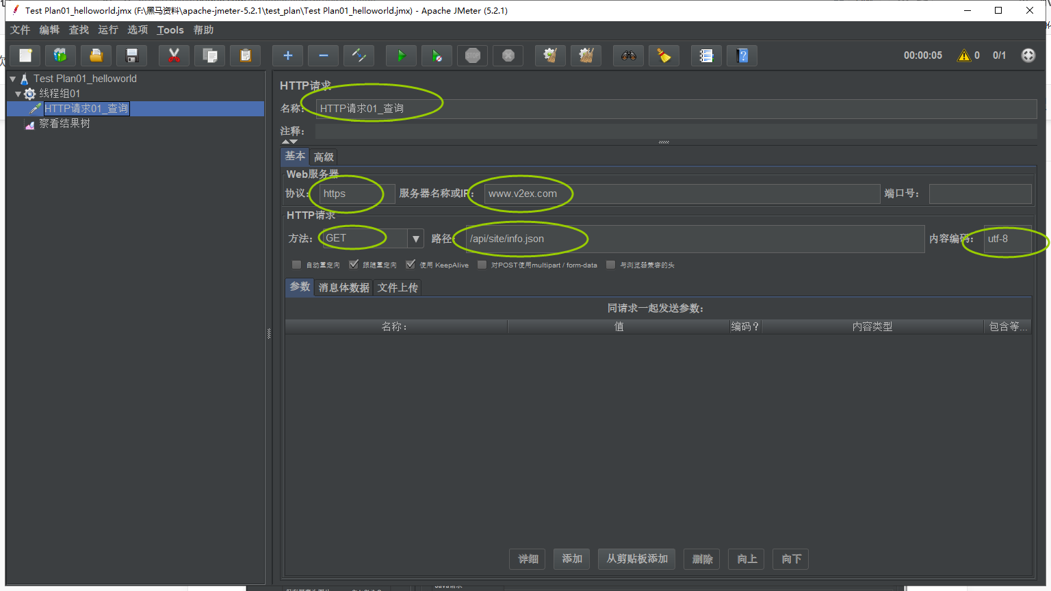Open the 文件 menu

[20, 30]
